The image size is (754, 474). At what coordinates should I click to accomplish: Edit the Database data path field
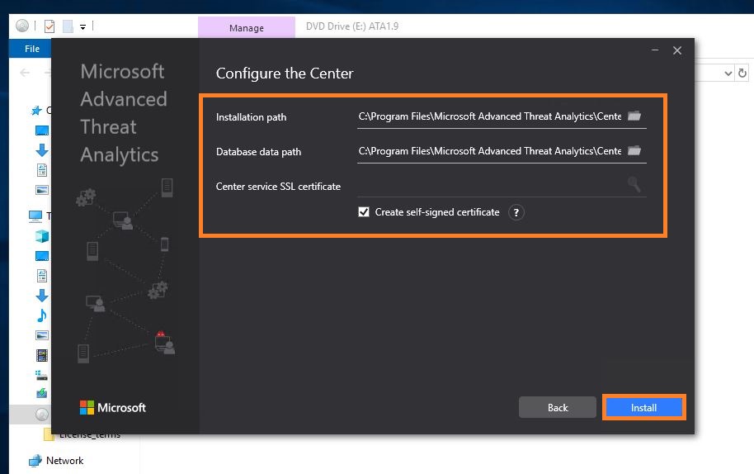point(489,151)
